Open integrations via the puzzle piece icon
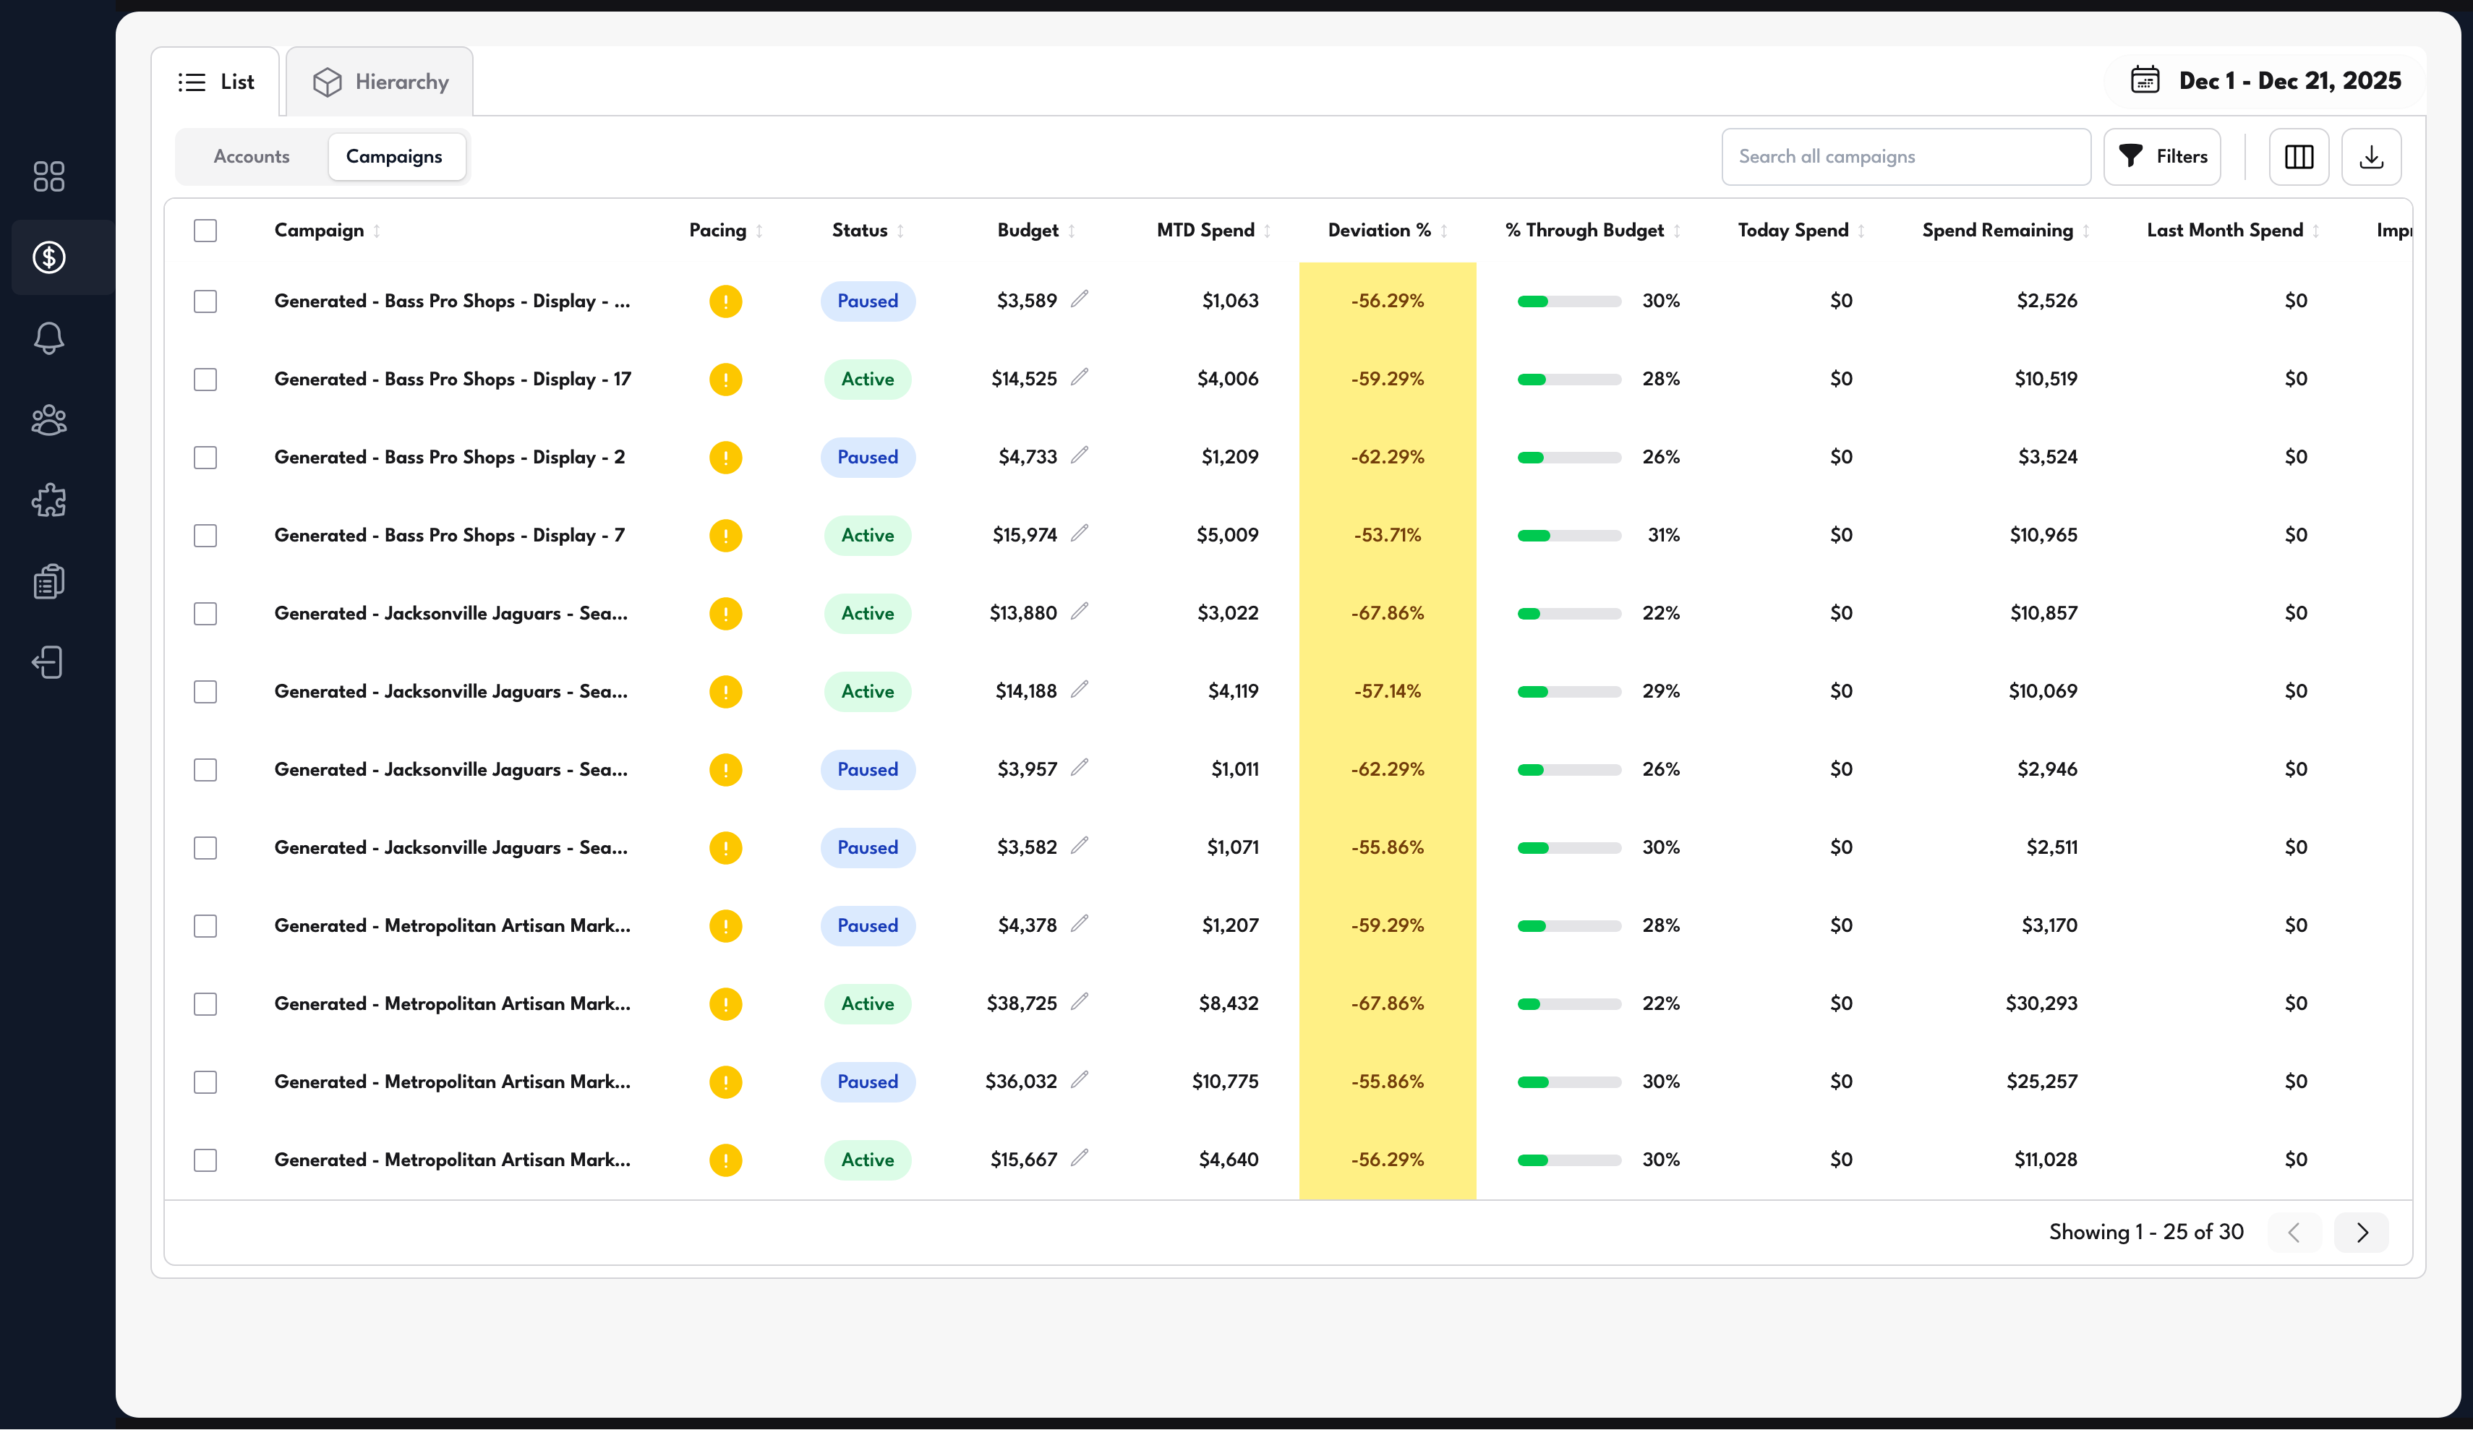The height and width of the screenshot is (1430, 2473). coord(48,500)
